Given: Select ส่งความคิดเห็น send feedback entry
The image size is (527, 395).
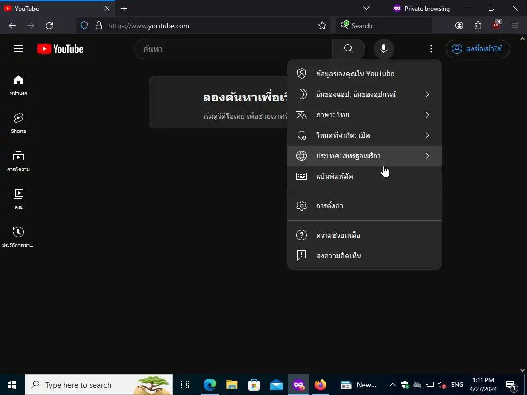Looking at the screenshot, I should tap(364, 256).
